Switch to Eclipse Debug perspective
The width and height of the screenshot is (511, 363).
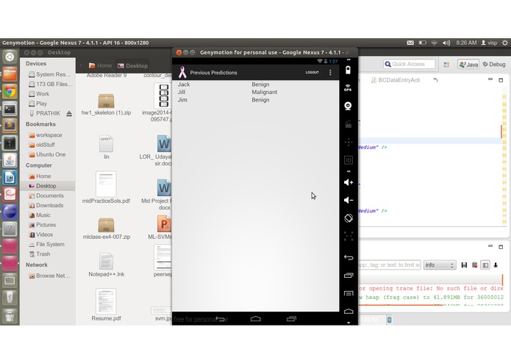coord(494,65)
